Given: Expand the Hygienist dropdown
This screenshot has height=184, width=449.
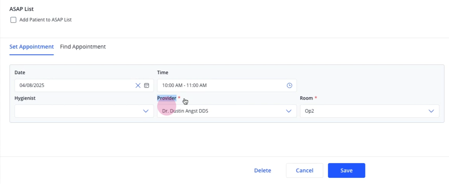Looking at the screenshot, I should click(x=84, y=111).
